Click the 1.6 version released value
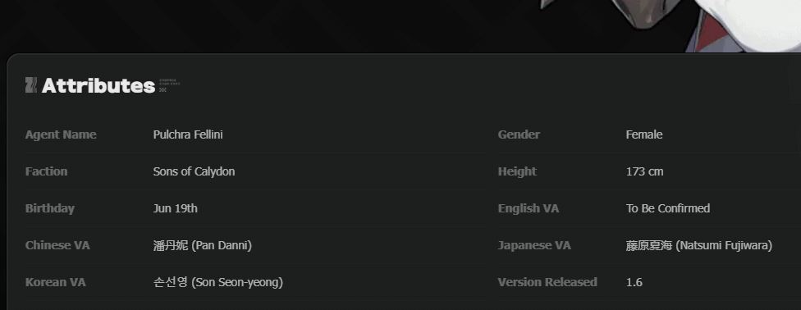The image size is (801, 310). pos(634,282)
